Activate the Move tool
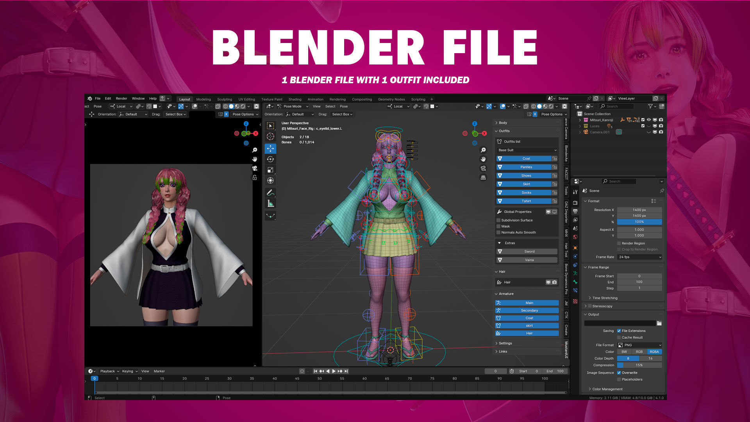Viewport: 750px width, 422px height. pyautogui.click(x=270, y=148)
